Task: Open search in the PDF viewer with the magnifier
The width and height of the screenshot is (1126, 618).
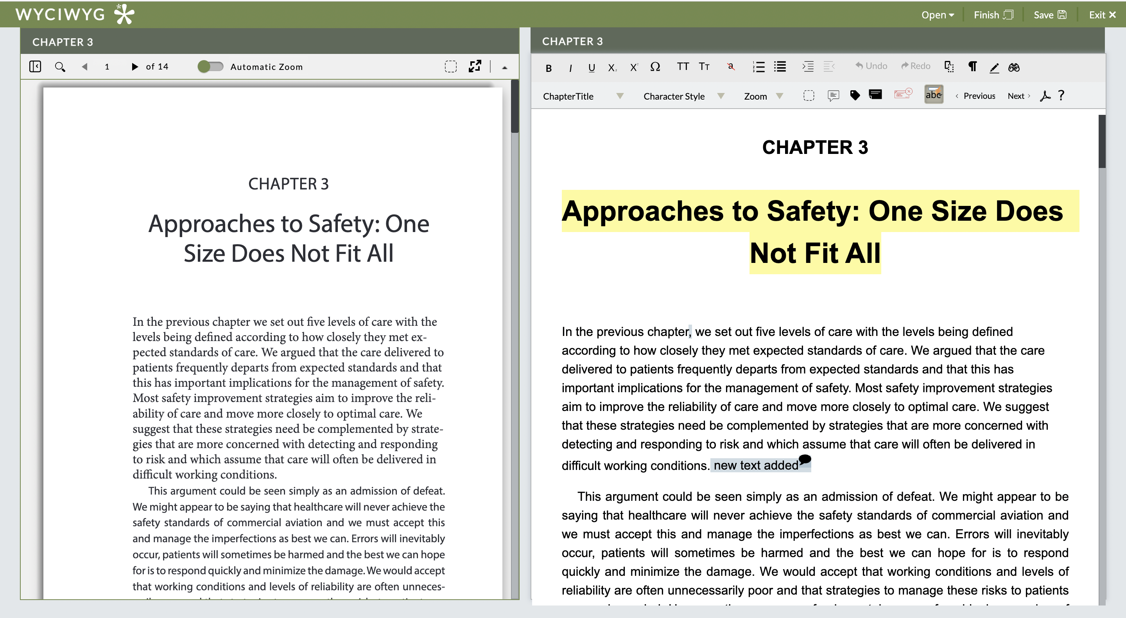Action: [x=60, y=67]
